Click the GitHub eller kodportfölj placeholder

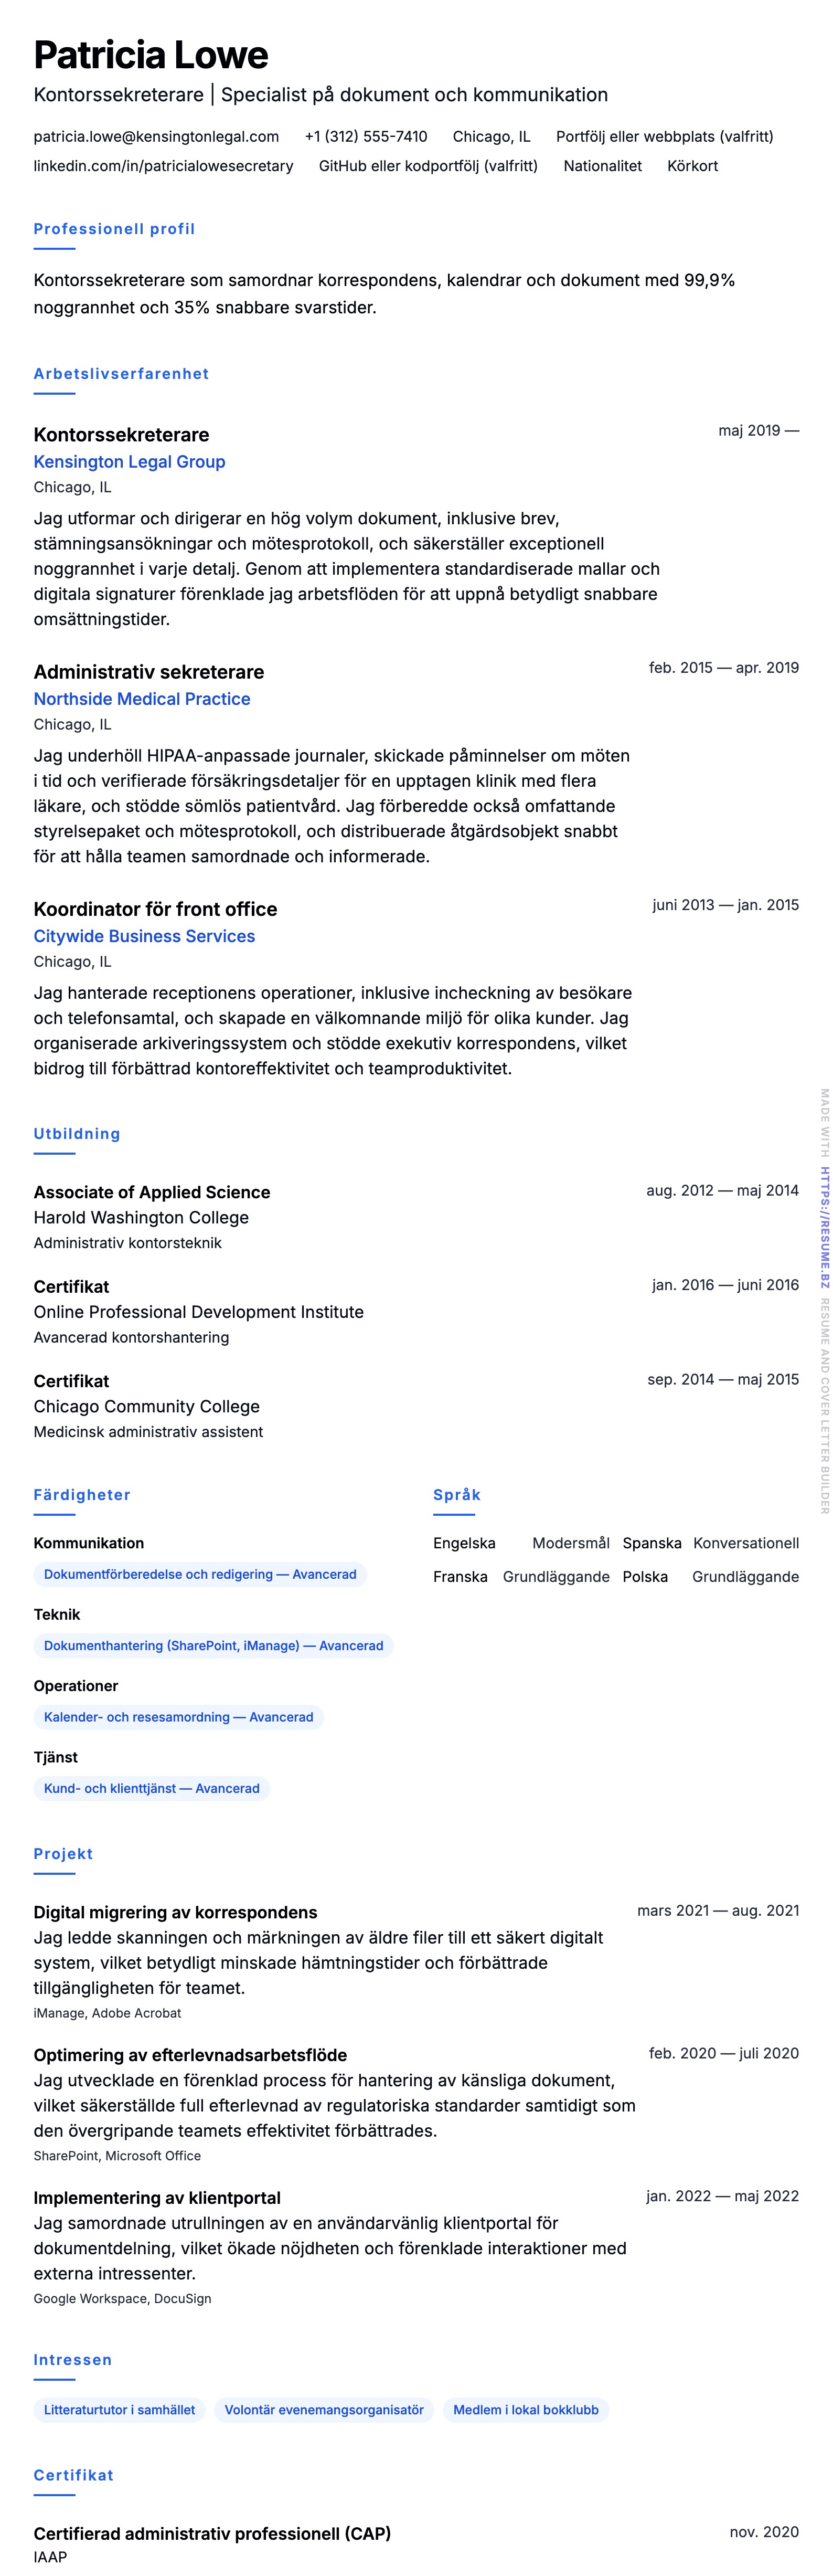(428, 166)
